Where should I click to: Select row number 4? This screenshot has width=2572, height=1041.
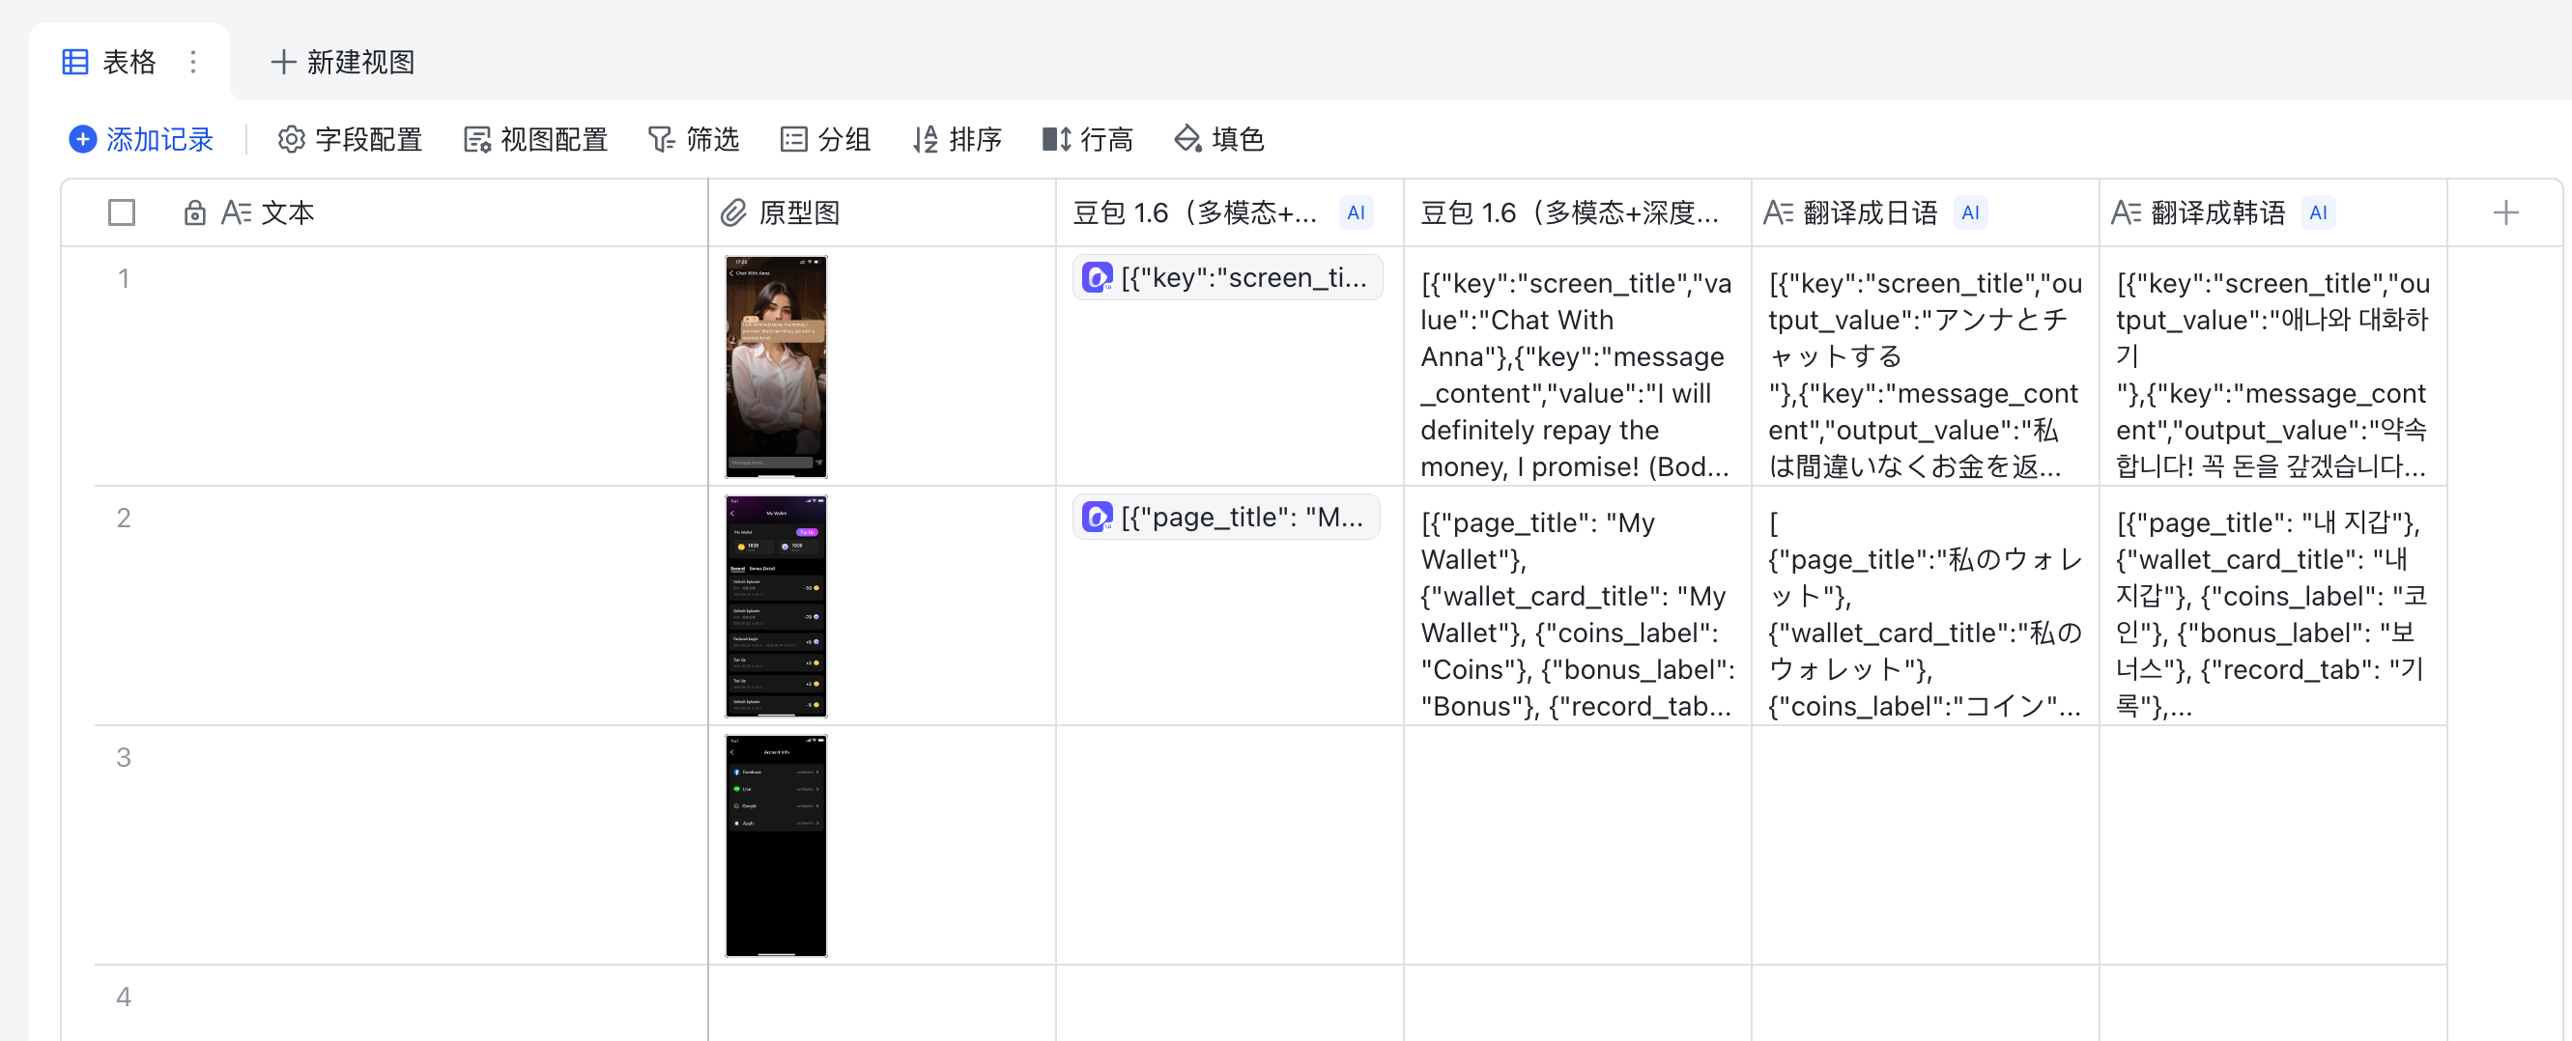tap(124, 998)
